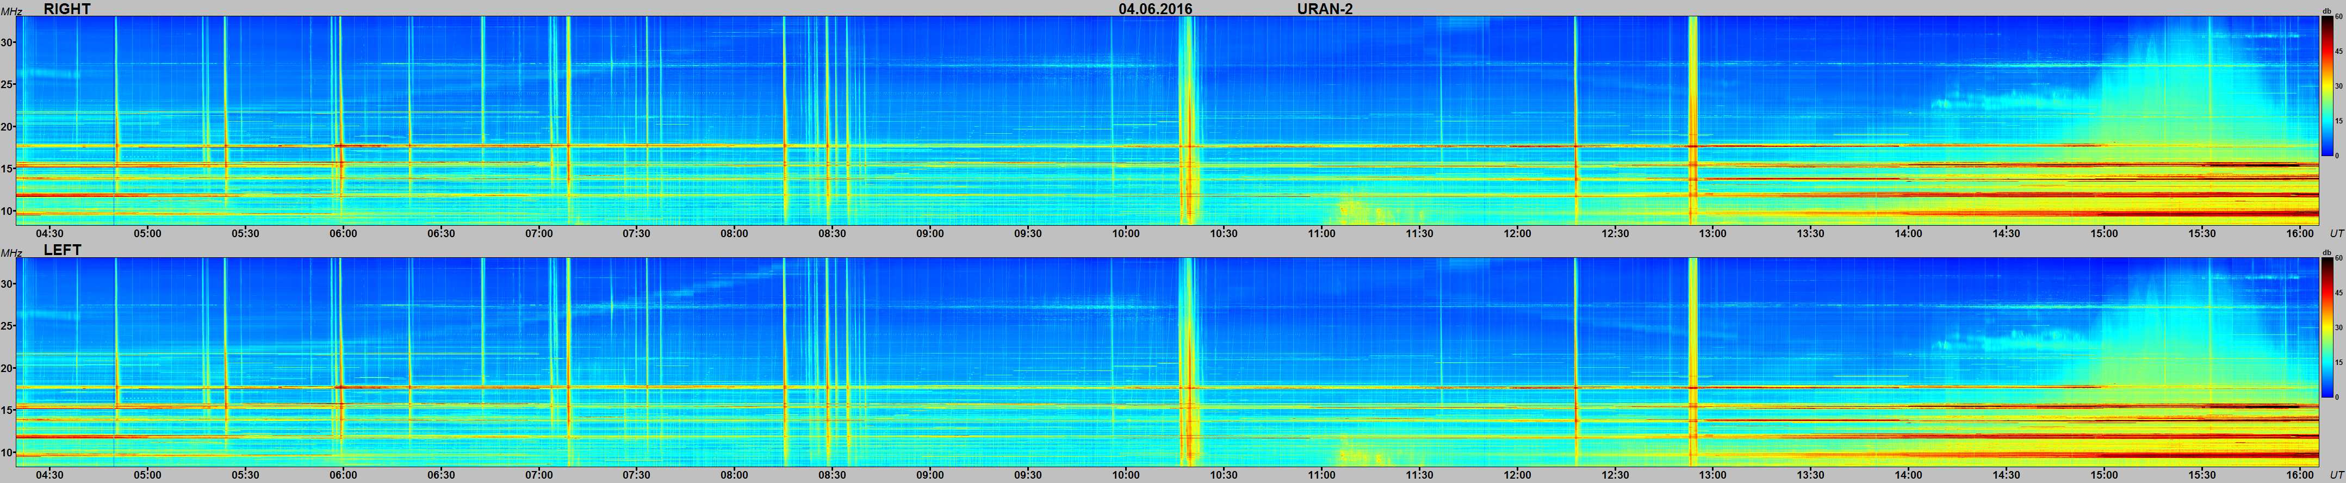Click the 10 MHz tick on LEFT panel
This screenshot has height=483, width=2346.
7,452
